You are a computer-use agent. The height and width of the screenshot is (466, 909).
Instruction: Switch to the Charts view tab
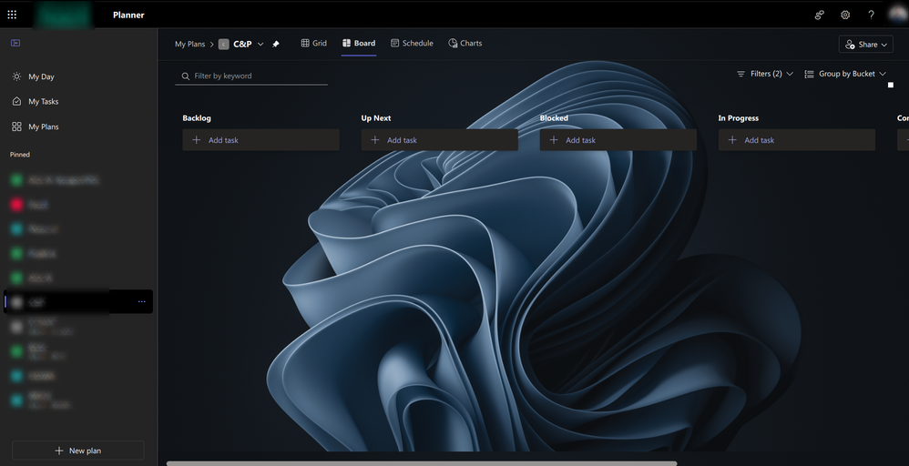(465, 43)
